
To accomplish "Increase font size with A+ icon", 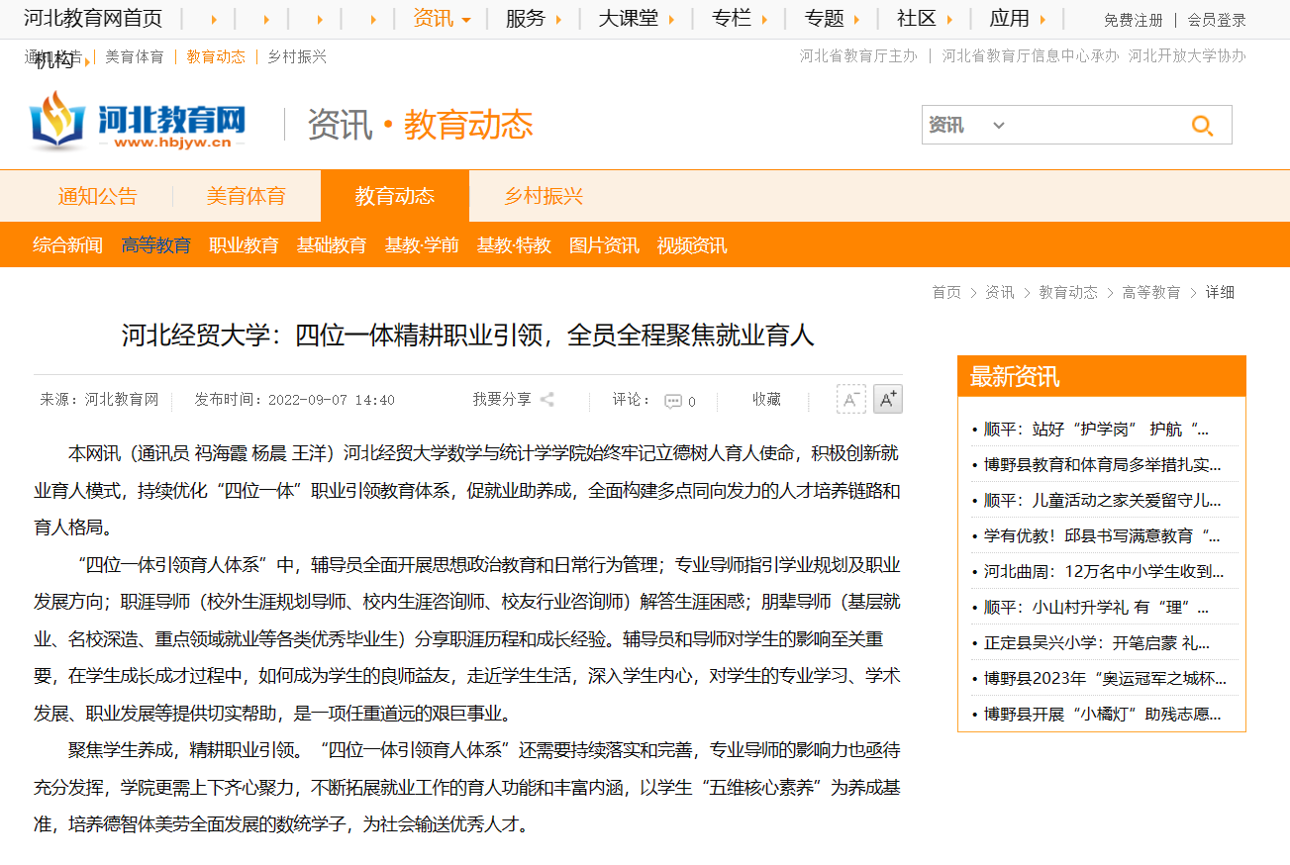I will pos(887,399).
